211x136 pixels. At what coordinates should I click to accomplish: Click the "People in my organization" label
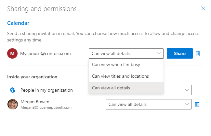(46, 90)
